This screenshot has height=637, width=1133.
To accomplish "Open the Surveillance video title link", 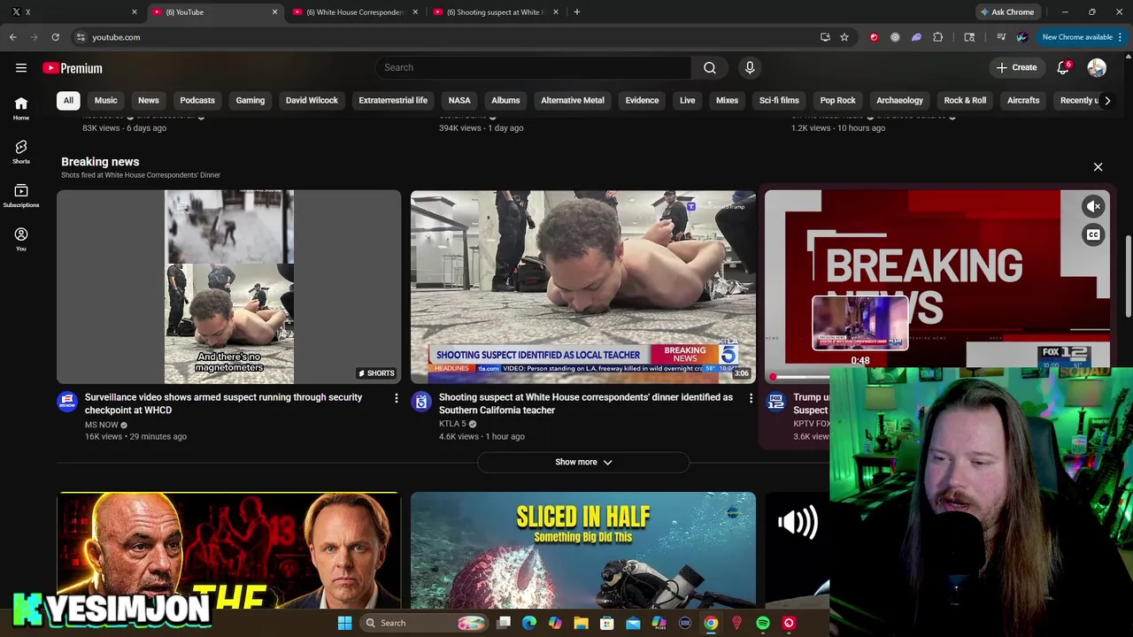I will click(223, 403).
